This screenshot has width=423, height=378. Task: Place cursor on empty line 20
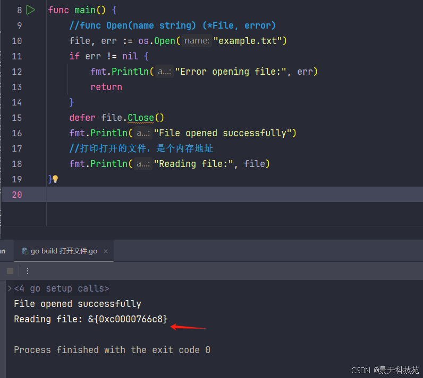coord(213,195)
